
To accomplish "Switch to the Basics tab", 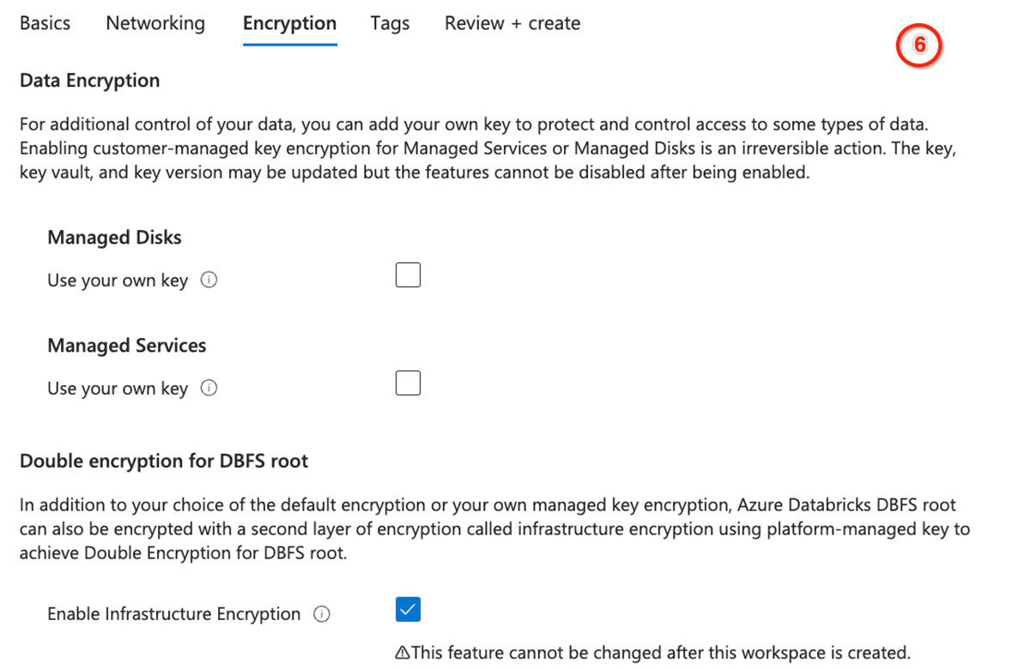I will coord(45,24).
